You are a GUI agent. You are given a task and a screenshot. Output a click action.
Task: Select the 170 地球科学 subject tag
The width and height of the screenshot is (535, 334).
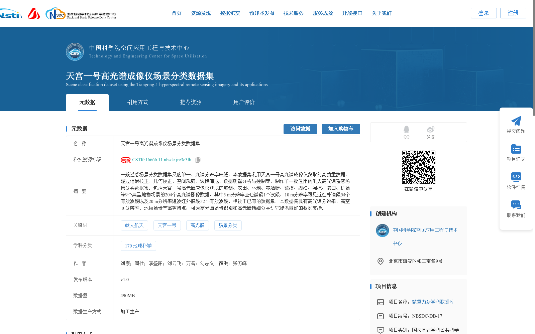click(138, 246)
